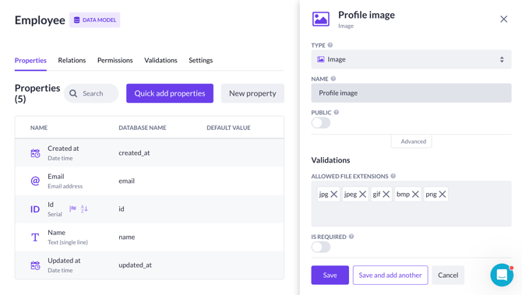Click the Name text T icon
The height and width of the screenshot is (295, 522).
(35, 237)
